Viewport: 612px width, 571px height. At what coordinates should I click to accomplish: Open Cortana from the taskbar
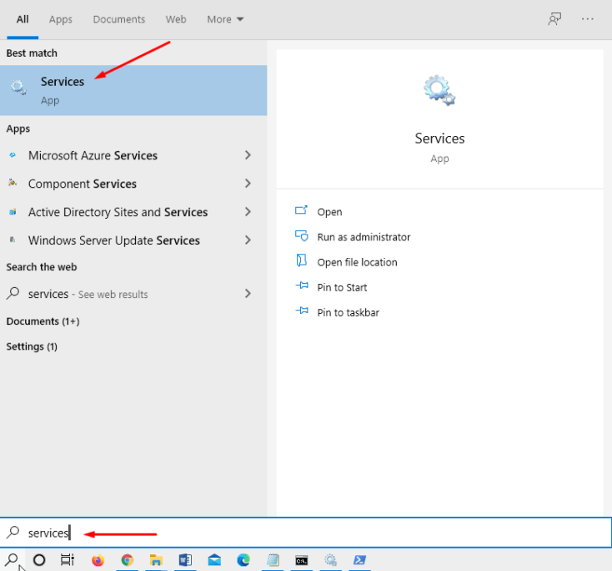coord(39,560)
